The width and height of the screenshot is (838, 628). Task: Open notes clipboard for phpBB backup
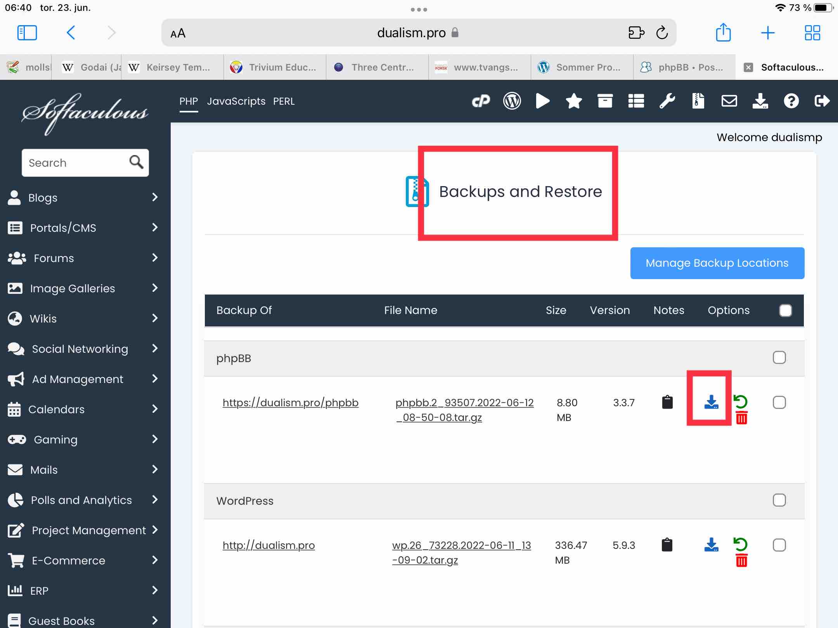pyautogui.click(x=667, y=402)
